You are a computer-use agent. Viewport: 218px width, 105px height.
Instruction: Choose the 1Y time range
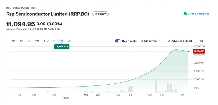pos(54,41)
